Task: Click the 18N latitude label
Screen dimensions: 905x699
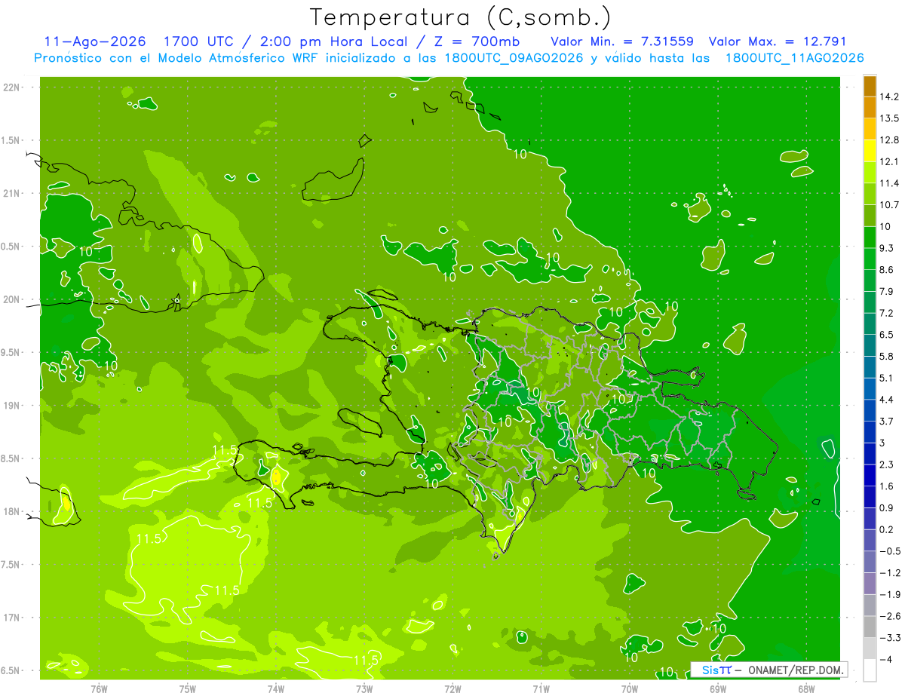Action: tap(13, 512)
